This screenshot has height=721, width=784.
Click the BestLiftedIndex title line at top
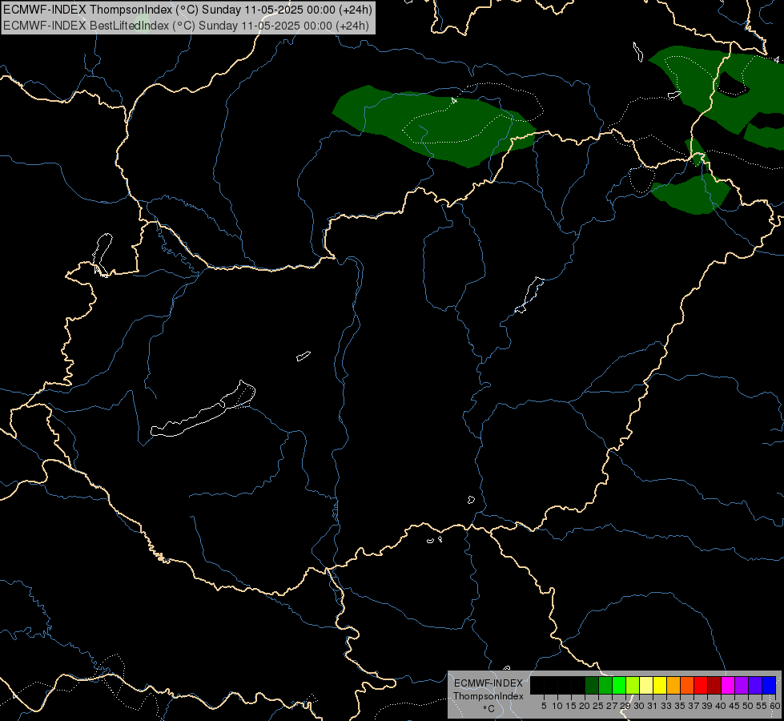(186, 26)
